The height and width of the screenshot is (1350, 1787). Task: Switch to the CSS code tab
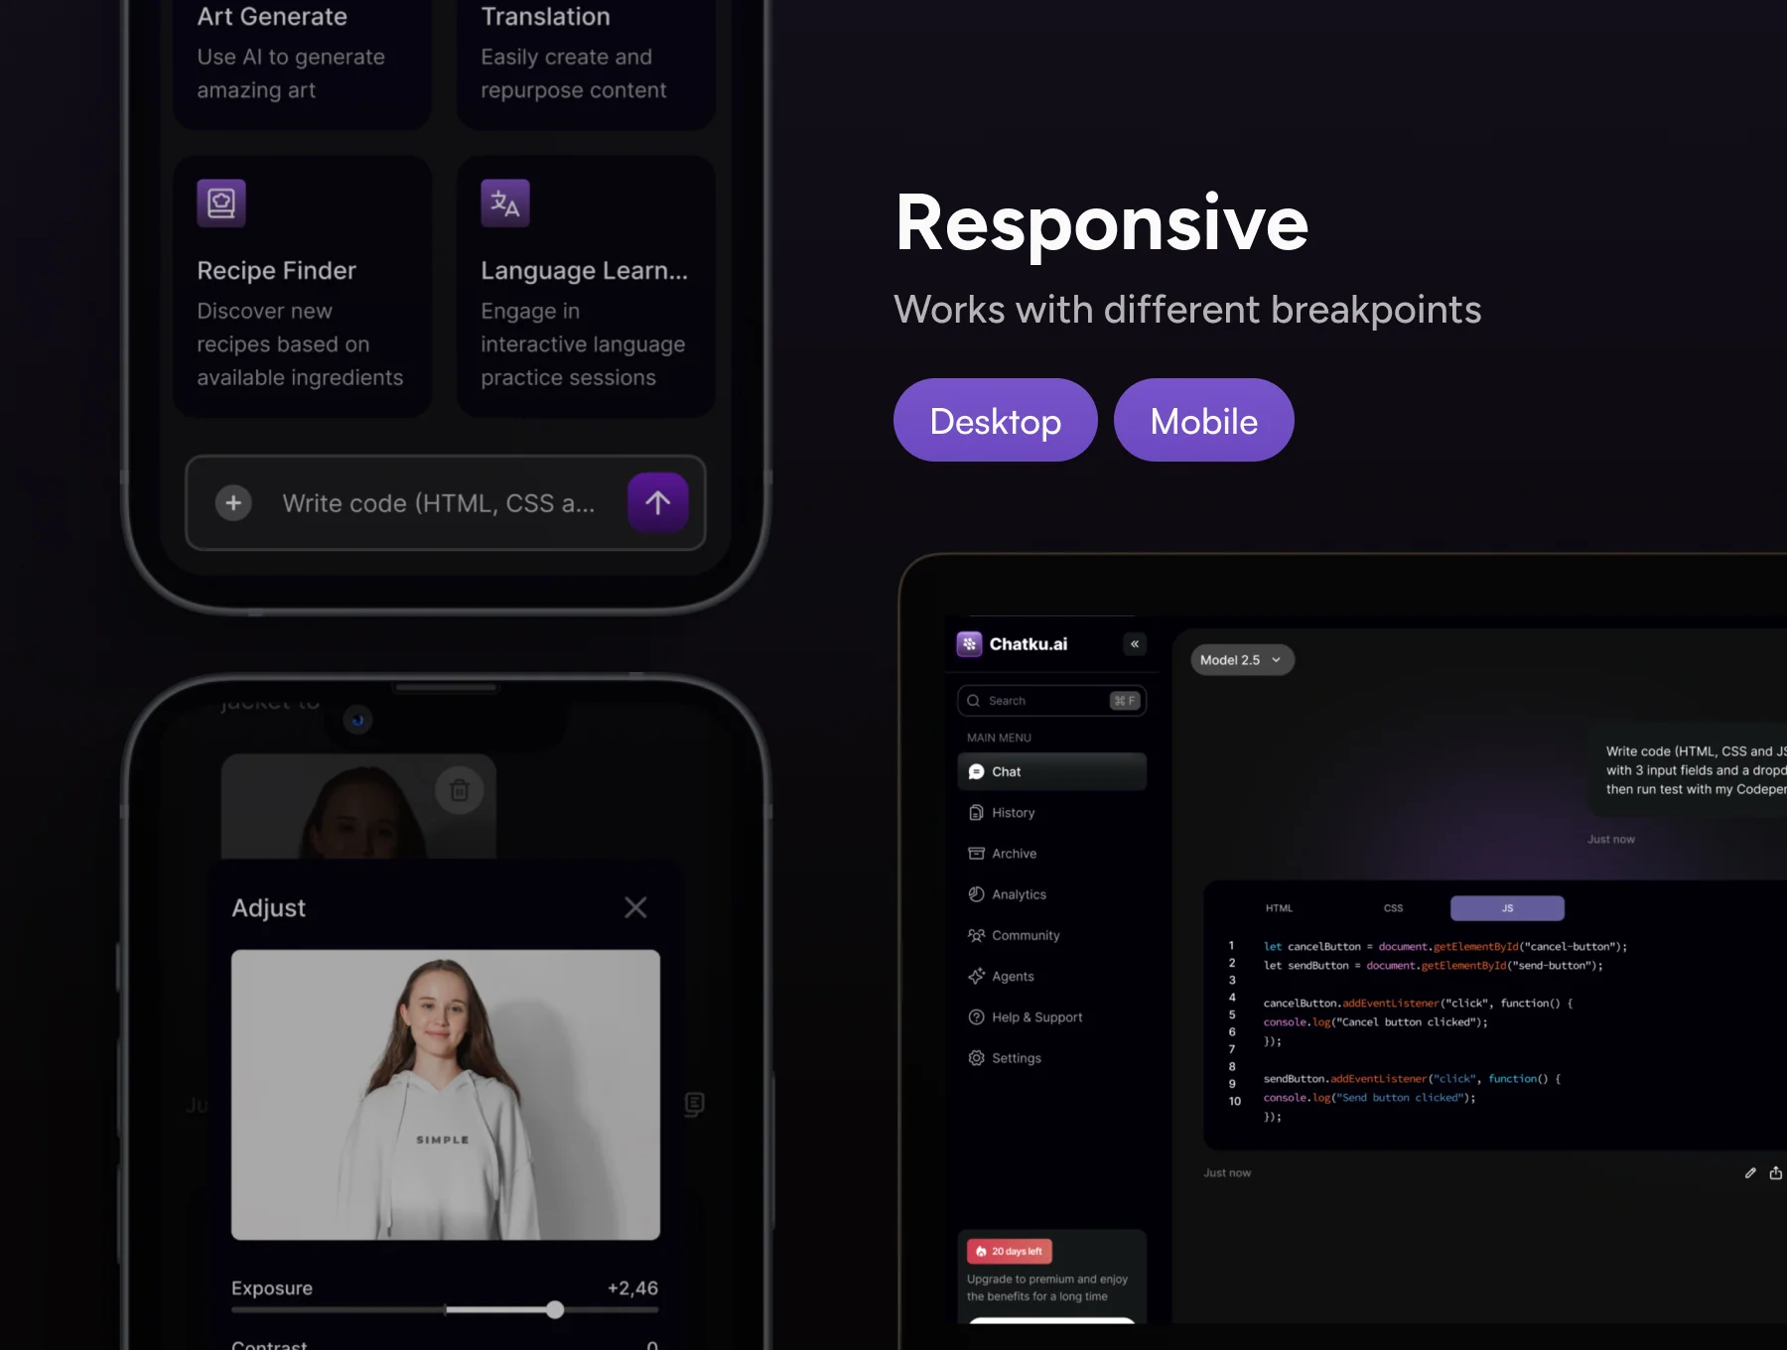[1393, 908]
